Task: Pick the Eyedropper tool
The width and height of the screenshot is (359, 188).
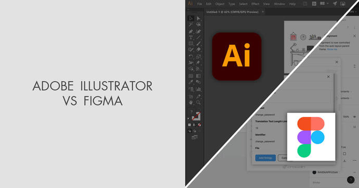Action: pyautogui.click(x=191, y=82)
